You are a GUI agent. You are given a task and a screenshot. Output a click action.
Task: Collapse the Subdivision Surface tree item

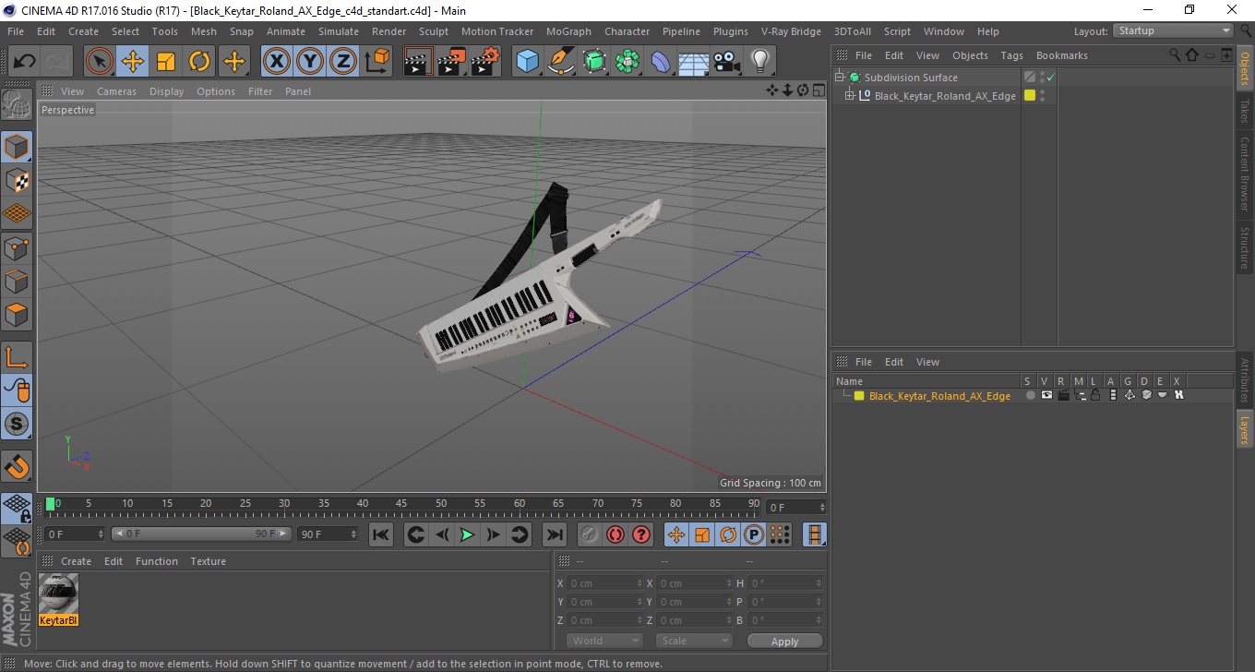pos(840,78)
